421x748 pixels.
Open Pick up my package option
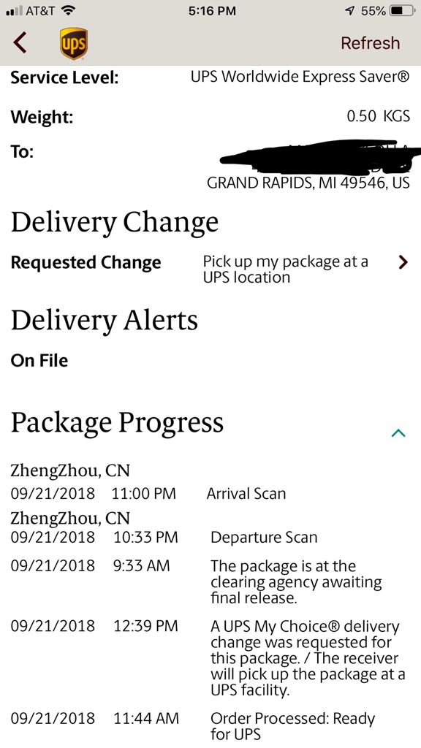pyautogui.click(x=286, y=270)
